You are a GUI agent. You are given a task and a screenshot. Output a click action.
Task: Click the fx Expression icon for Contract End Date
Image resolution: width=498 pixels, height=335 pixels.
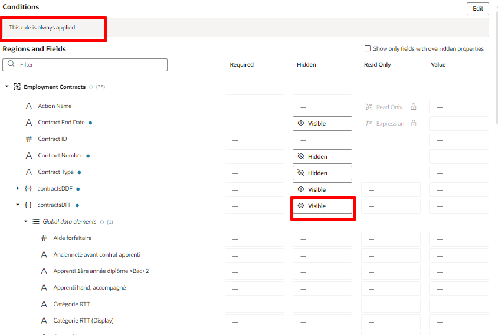coord(369,123)
